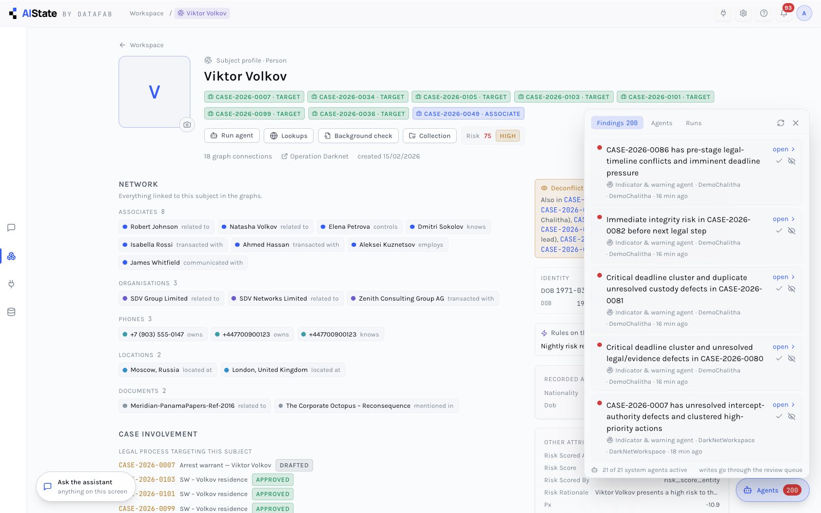Viewport: 821px width, 513px height.
Task: Switch to the Runs tab
Action: pyautogui.click(x=694, y=123)
